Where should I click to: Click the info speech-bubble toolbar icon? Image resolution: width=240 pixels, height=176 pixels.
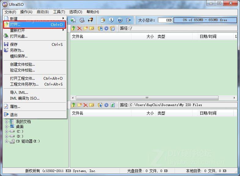(x=111, y=20)
